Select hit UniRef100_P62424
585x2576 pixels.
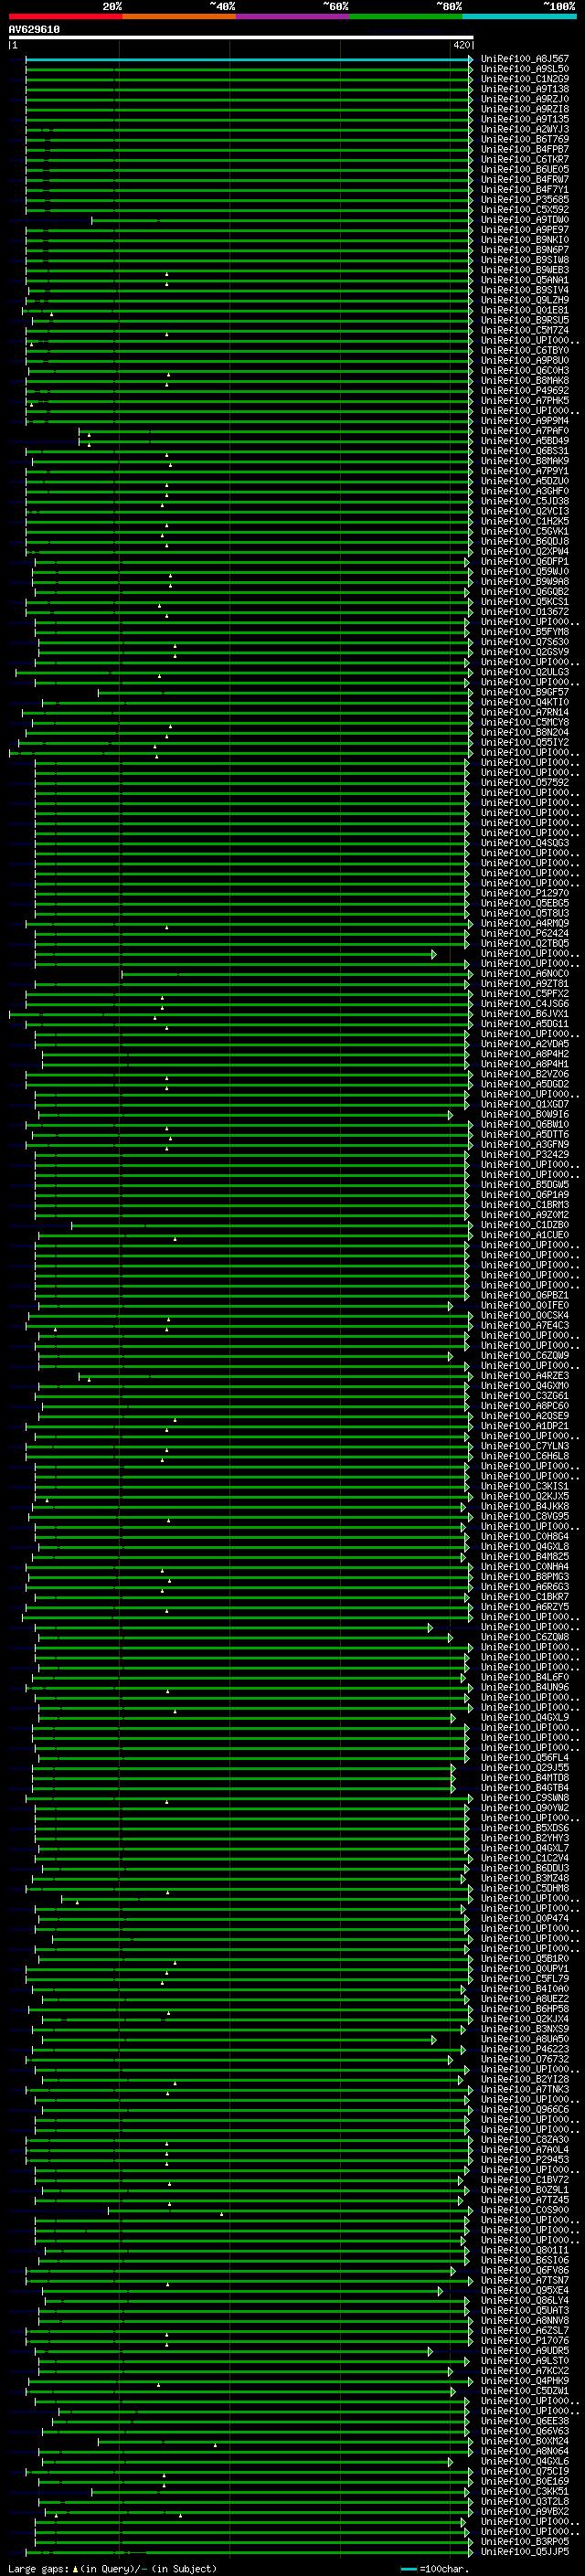pos(525,933)
